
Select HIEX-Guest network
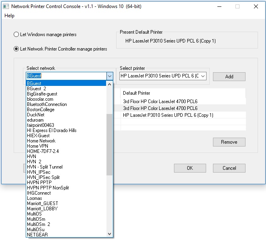point(66,136)
